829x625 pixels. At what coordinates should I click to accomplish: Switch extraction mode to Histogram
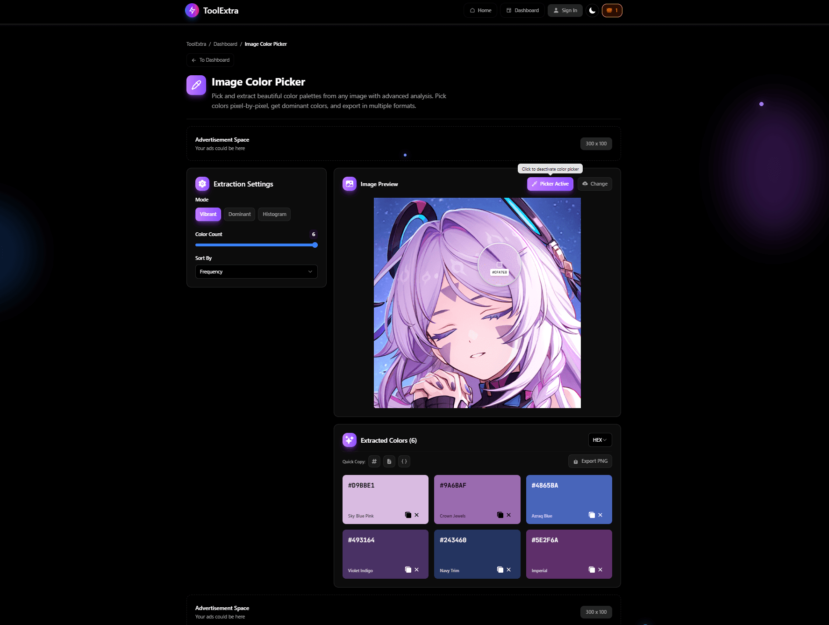click(274, 214)
